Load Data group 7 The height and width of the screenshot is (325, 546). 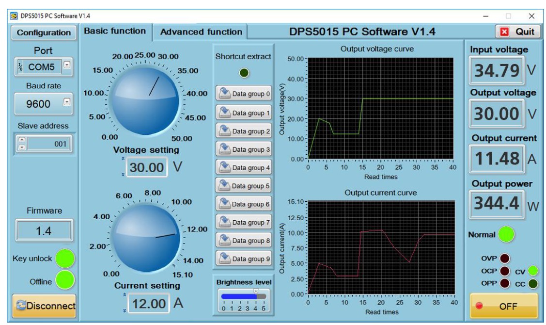[244, 222]
